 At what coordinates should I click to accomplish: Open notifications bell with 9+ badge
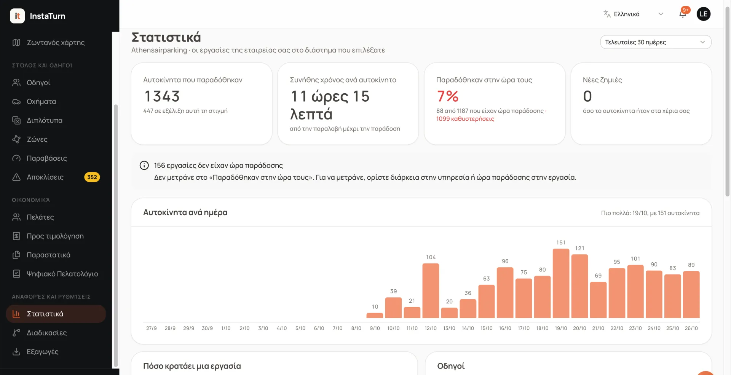[x=683, y=14]
